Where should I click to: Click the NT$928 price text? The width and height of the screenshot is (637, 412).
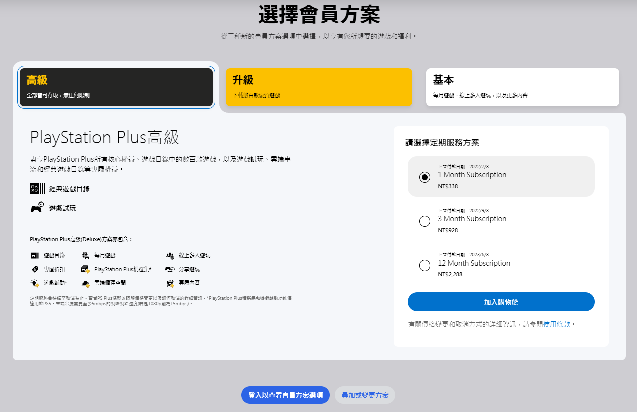[448, 230]
